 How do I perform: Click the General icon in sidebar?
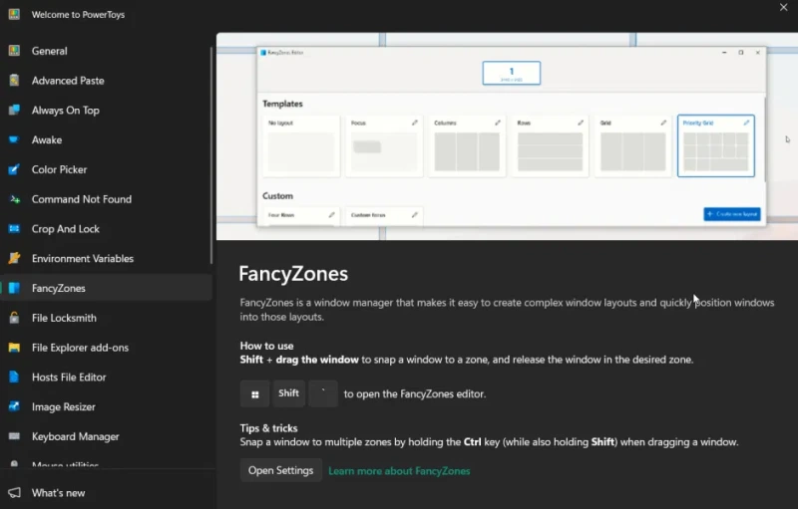14,51
